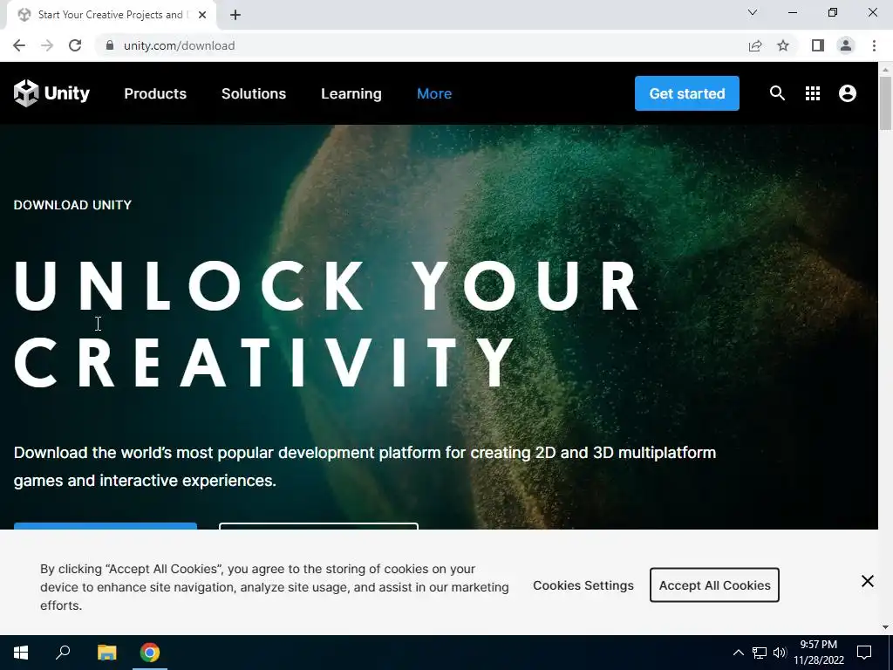Open volume speaker tray icon

coord(780,653)
